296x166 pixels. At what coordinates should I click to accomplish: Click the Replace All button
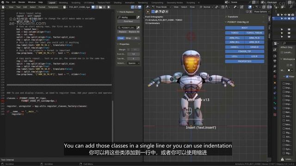click(134, 32)
